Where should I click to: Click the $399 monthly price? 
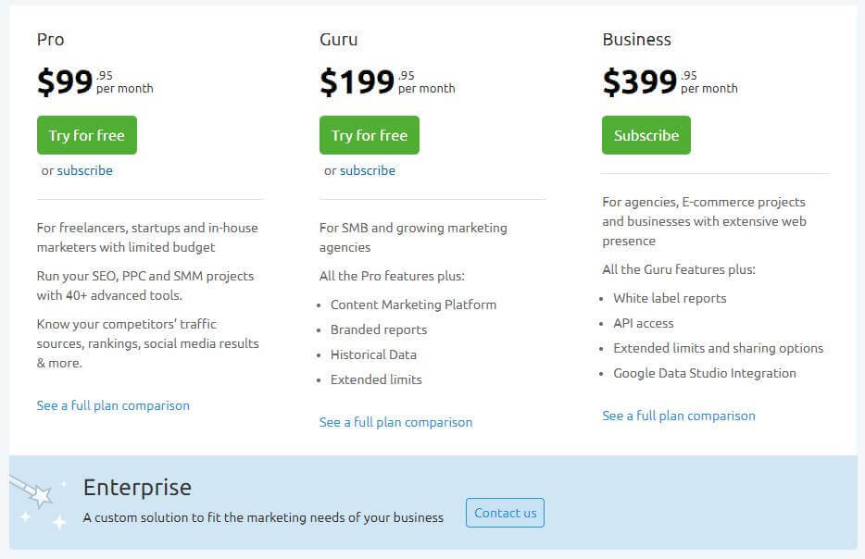click(x=670, y=81)
